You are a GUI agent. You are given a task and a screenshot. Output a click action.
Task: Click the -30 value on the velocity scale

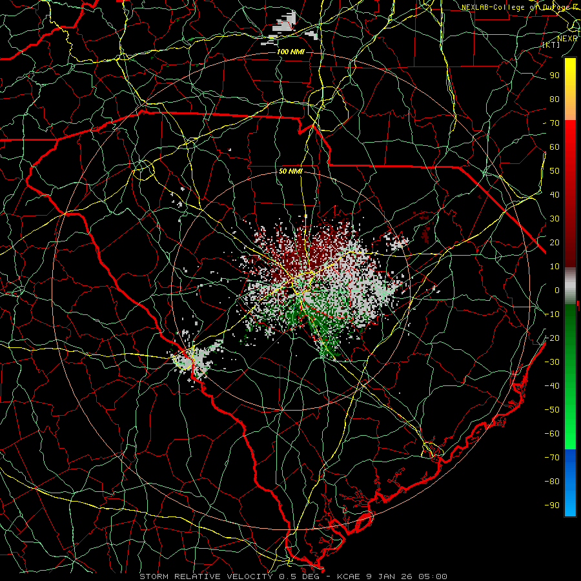[x=552, y=362]
